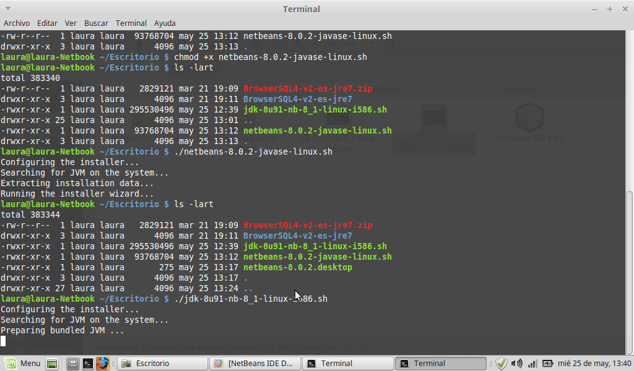Open the Ayuda menu

click(x=165, y=23)
